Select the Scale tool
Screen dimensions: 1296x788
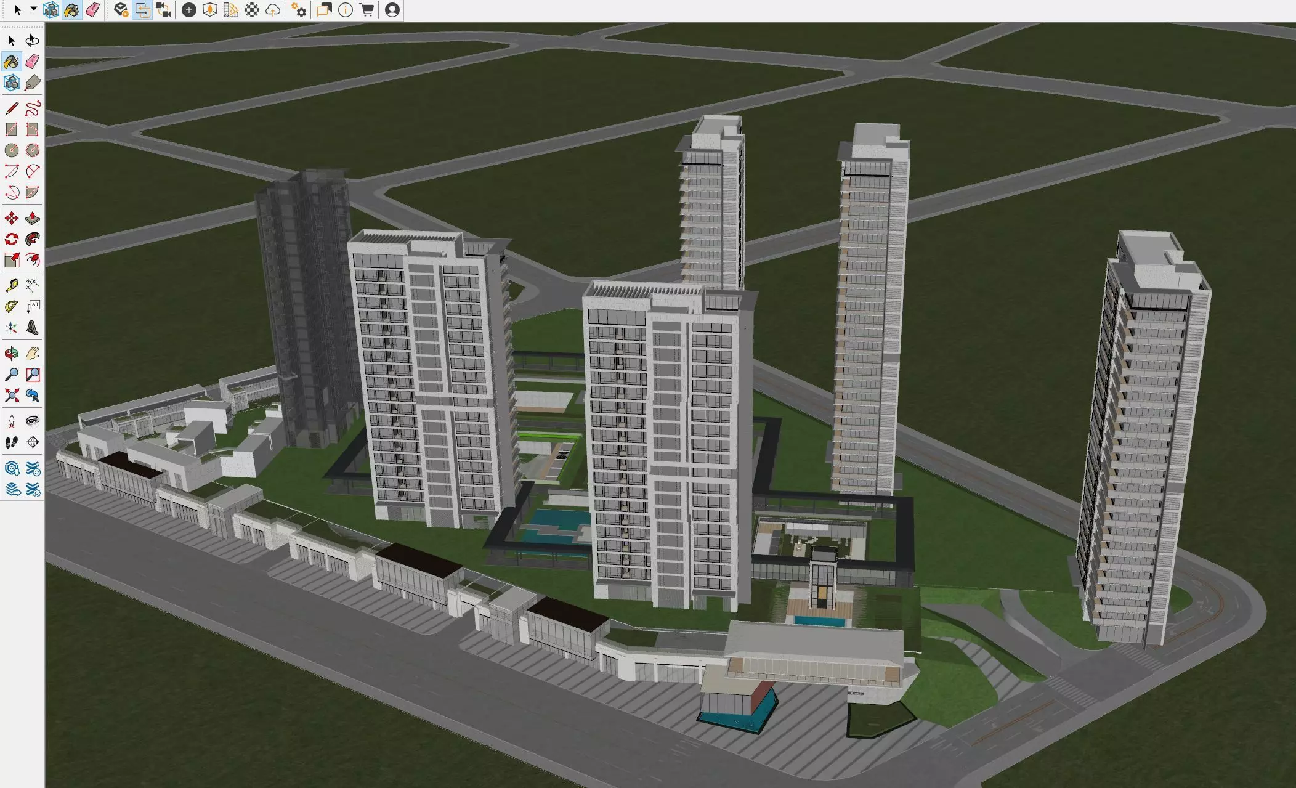point(12,260)
